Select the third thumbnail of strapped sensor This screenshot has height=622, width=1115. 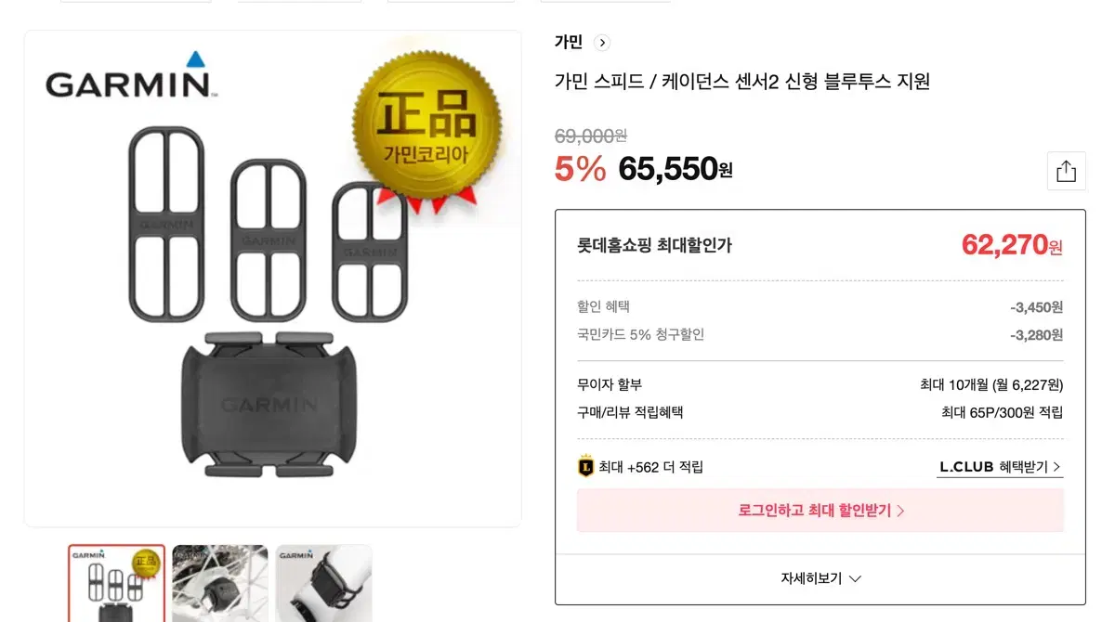point(323,583)
